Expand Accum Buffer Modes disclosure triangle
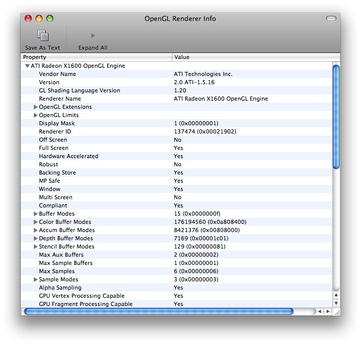 point(35,231)
